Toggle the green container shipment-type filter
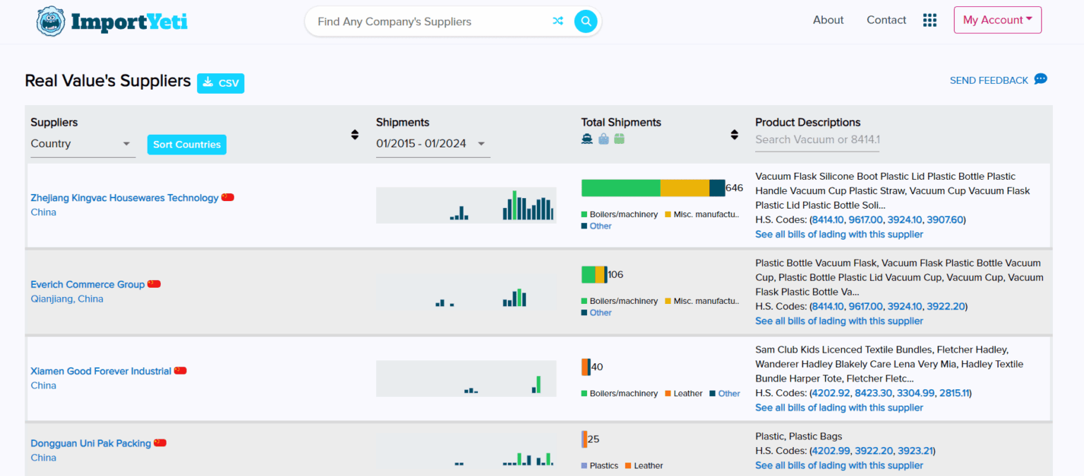Screen dimensions: 1084x476 (x=620, y=138)
